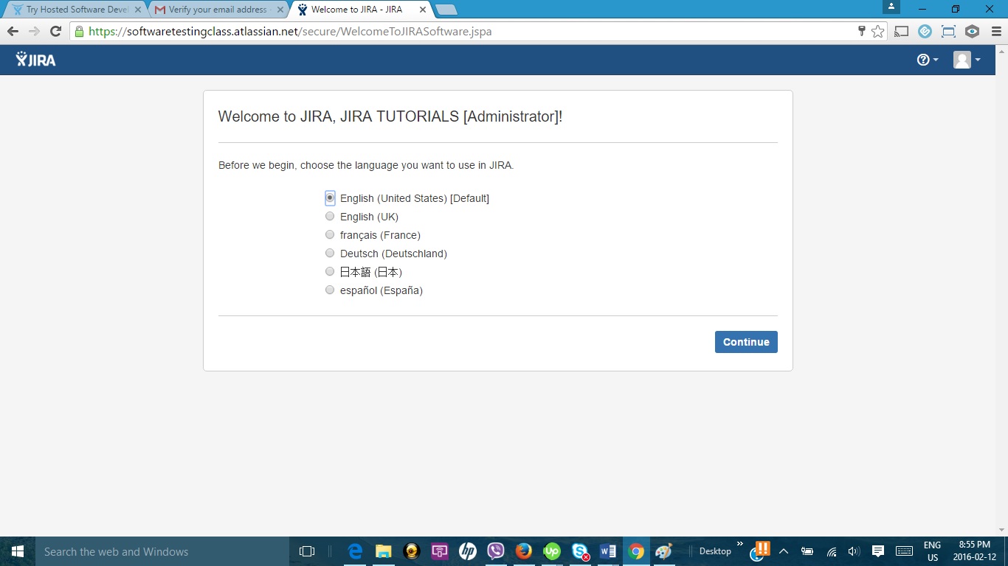Viewport: 1008px width, 566px height.
Task: Click the round blue extension icon
Action: (925, 32)
